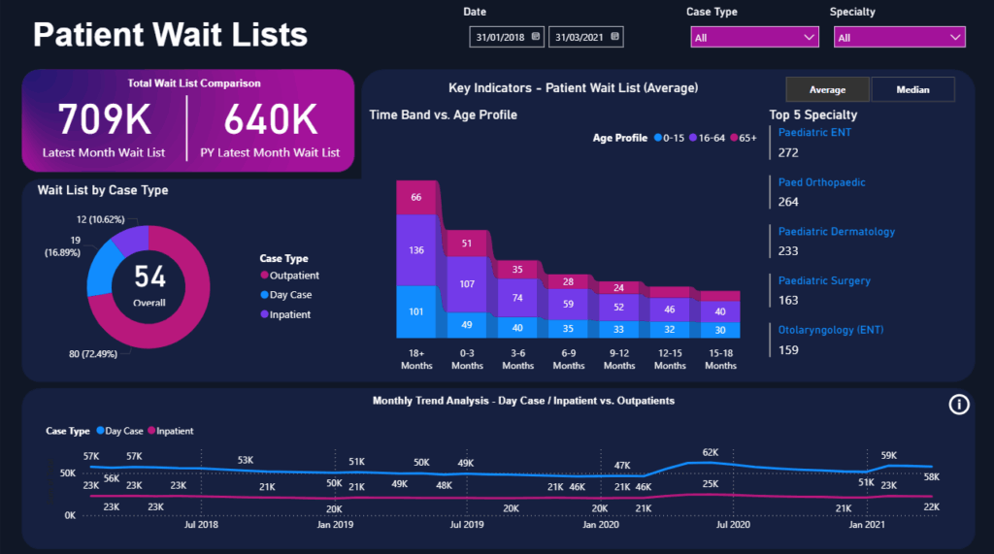Switch key indicators to Average
The image size is (994, 554).
(x=827, y=89)
